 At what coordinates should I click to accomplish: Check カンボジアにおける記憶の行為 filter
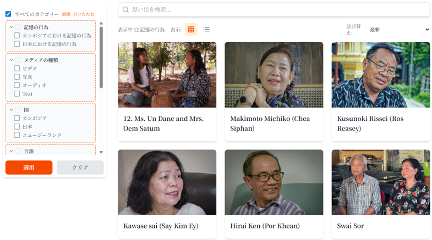click(17, 36)
